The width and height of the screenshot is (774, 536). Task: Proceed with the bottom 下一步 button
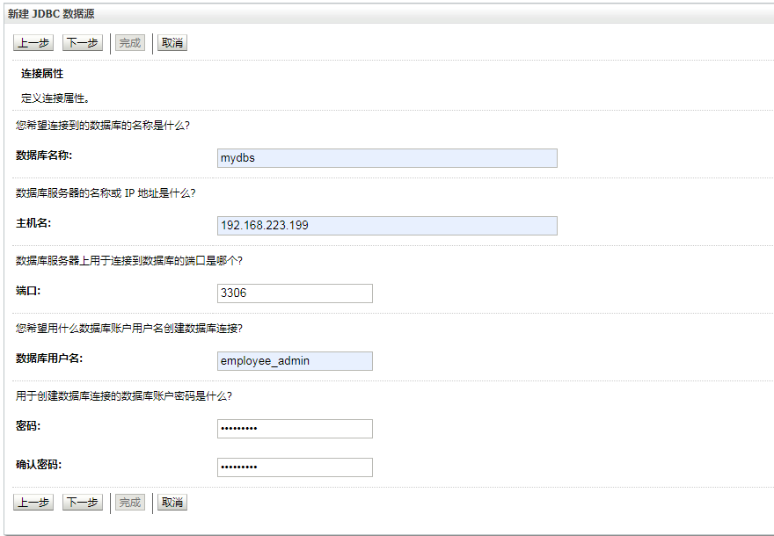click(x=83, y=503)
